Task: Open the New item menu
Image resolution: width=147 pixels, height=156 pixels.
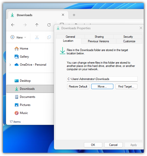Action: coord(18,37)
